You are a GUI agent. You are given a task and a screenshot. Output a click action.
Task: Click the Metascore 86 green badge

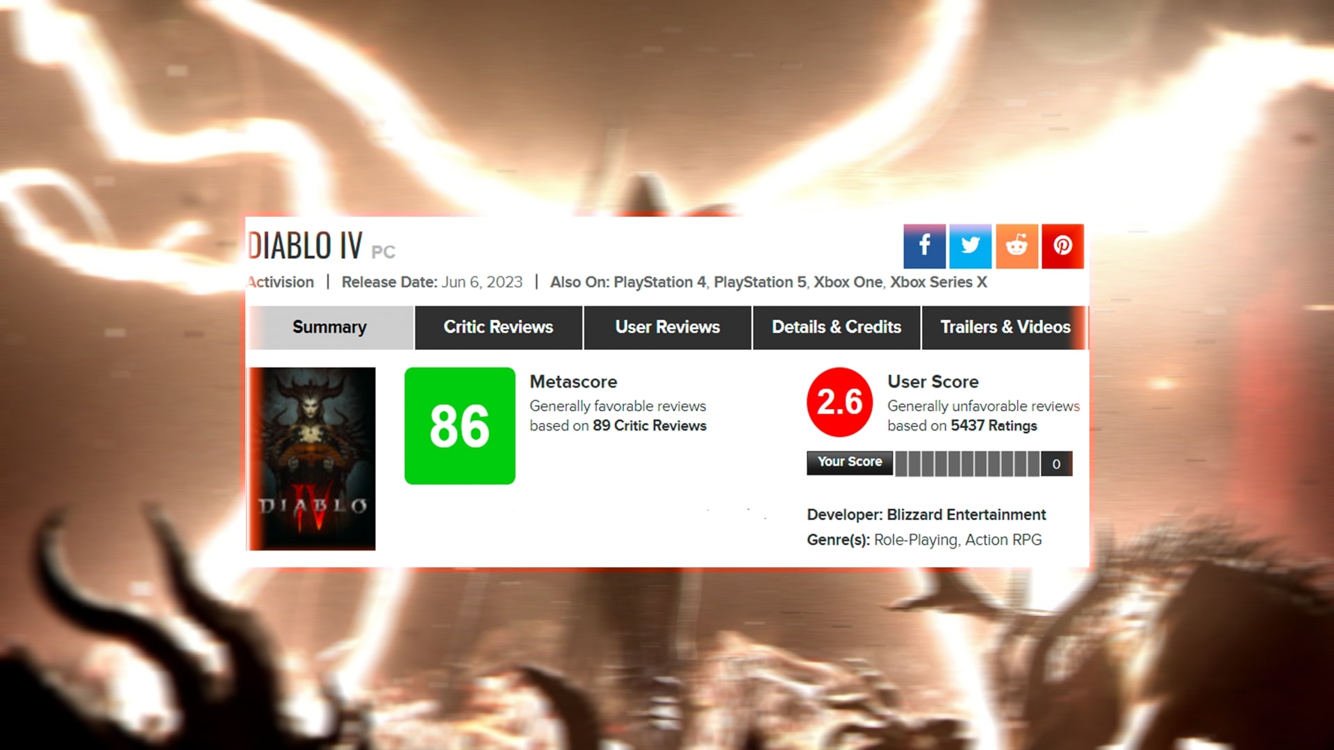click(460, 425)
